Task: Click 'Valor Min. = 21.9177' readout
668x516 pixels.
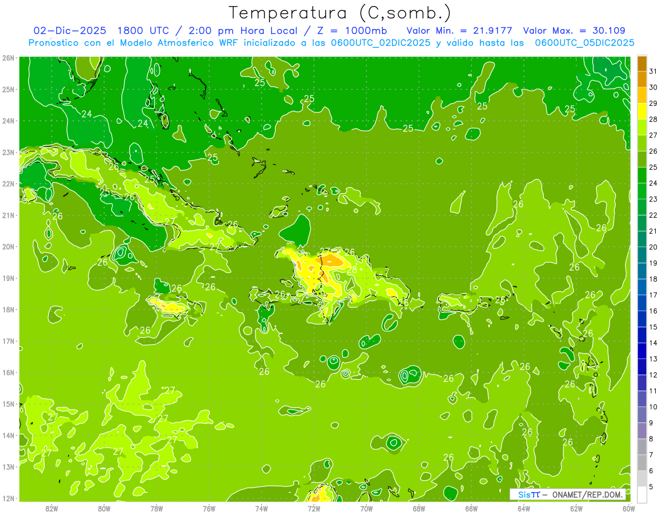Action: coord(459,31)
